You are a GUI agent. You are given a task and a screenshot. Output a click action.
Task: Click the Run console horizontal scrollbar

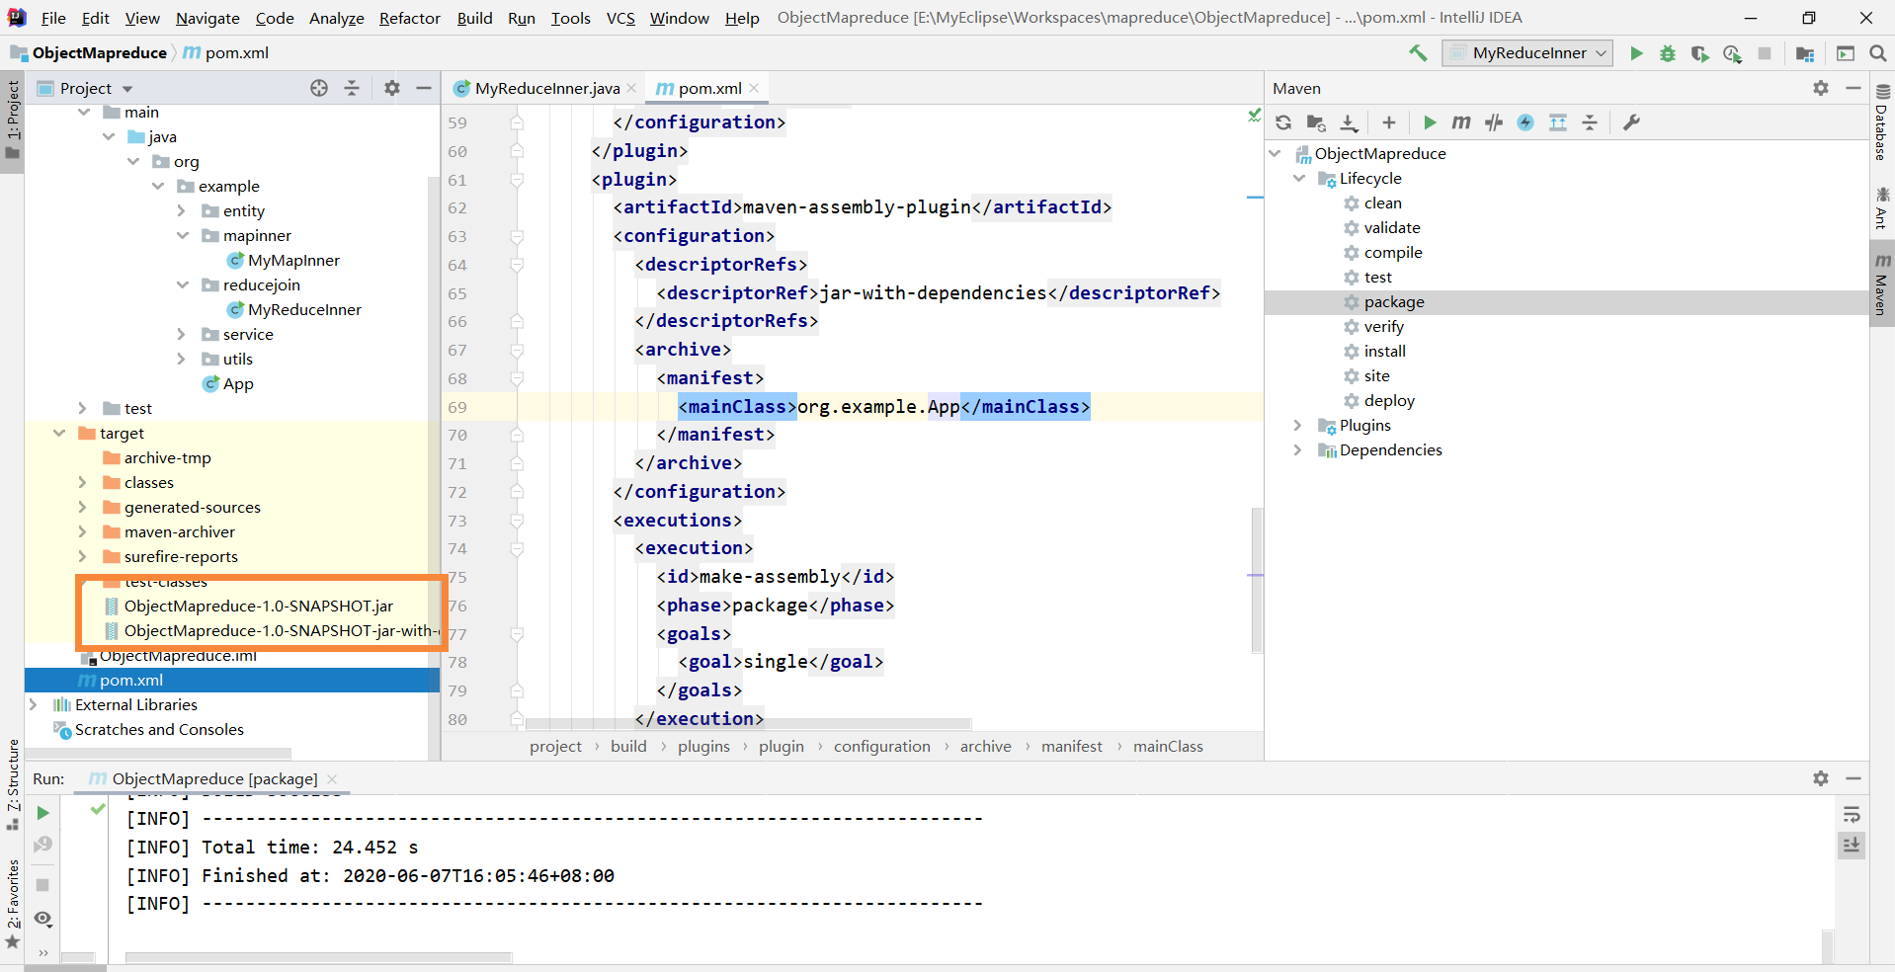(318, 957)
